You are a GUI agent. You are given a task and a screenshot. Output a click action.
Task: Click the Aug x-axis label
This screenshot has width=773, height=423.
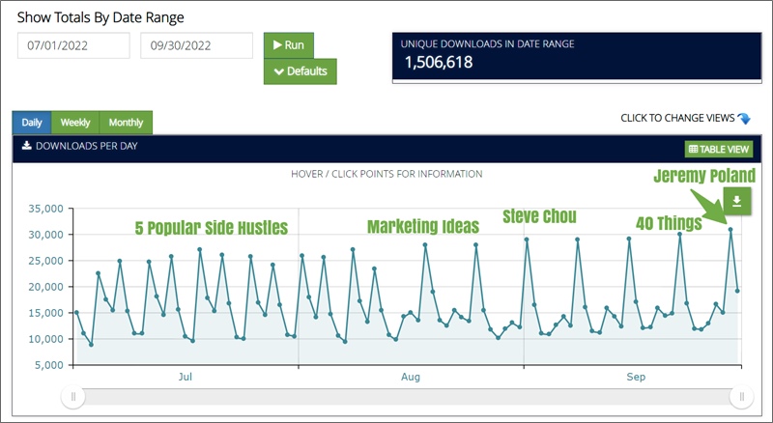[x=411, y=378]
